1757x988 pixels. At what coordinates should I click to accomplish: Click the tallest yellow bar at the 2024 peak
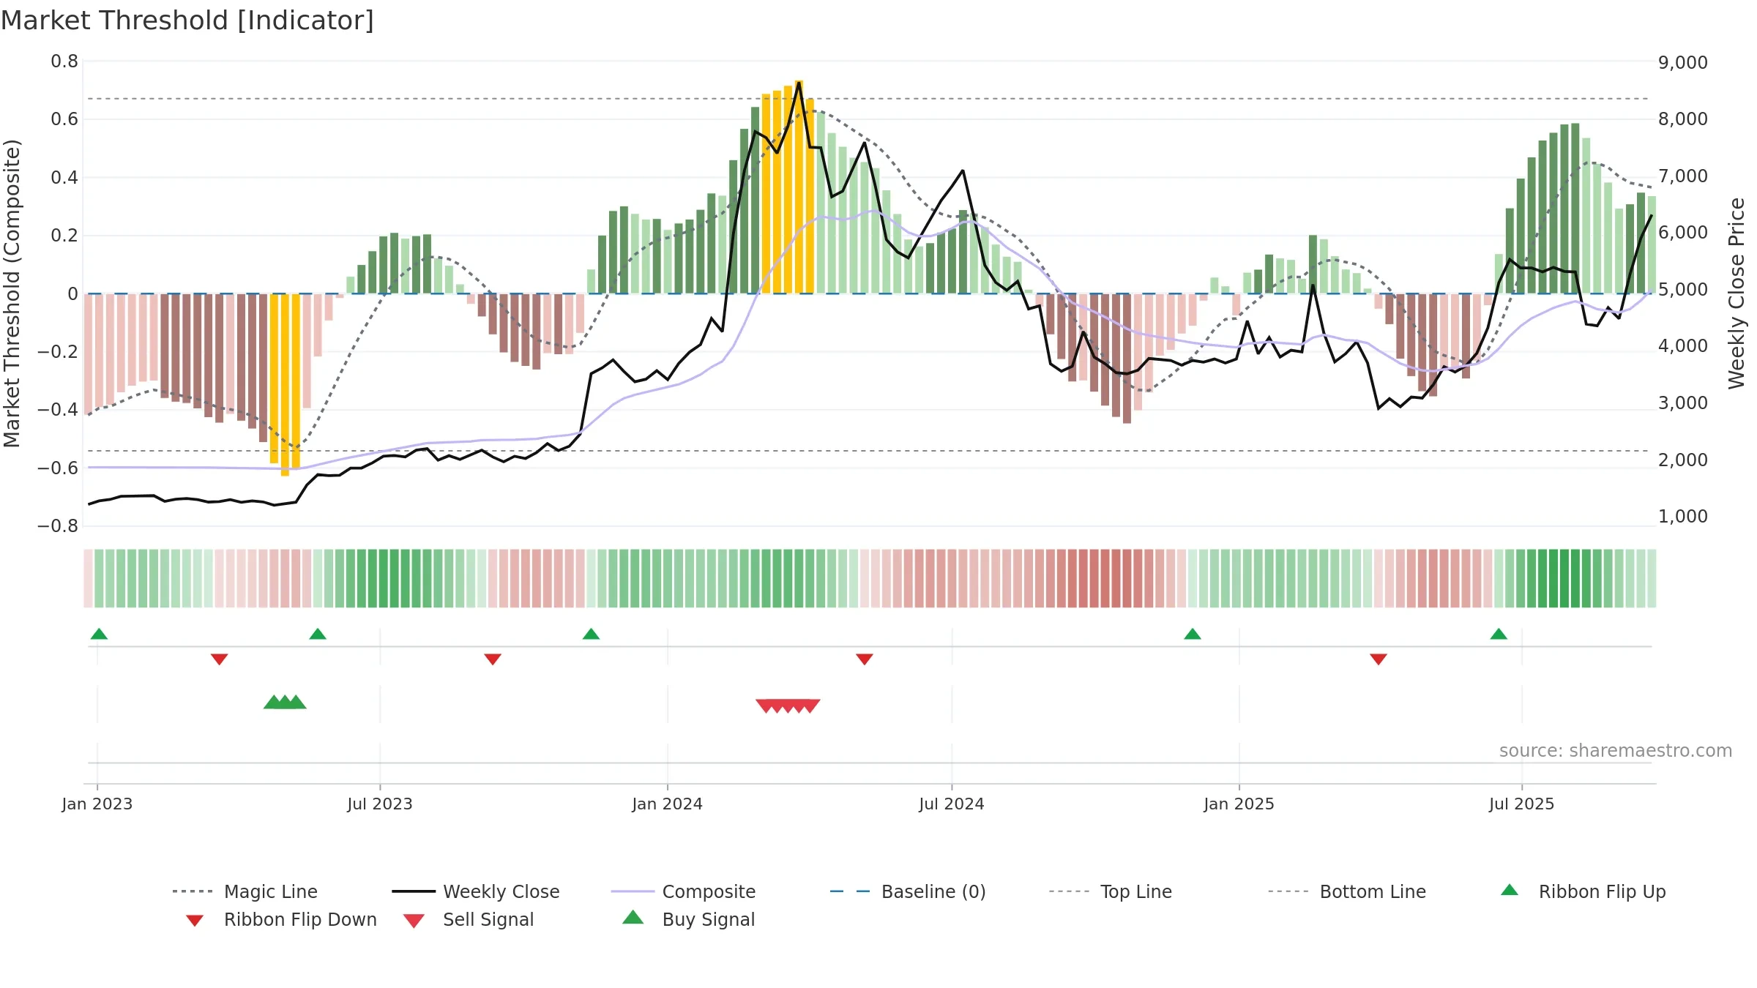799,187
